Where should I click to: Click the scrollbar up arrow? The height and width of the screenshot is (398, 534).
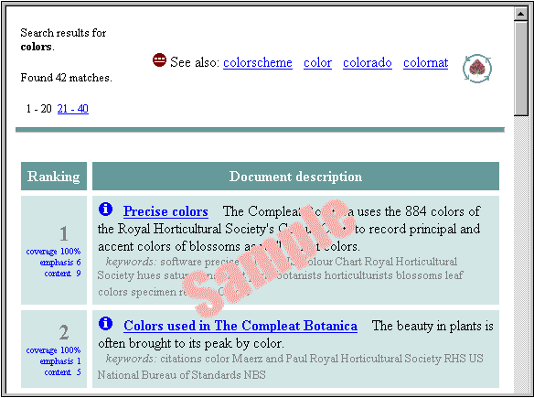pyautogui.click(x=521, y=14)
